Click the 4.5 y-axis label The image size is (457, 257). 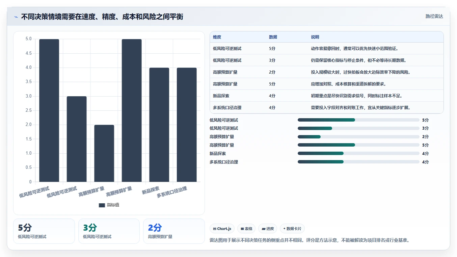point(29,53)
